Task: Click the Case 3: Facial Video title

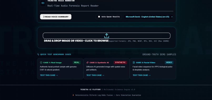Action: click(x=146, y=63)
